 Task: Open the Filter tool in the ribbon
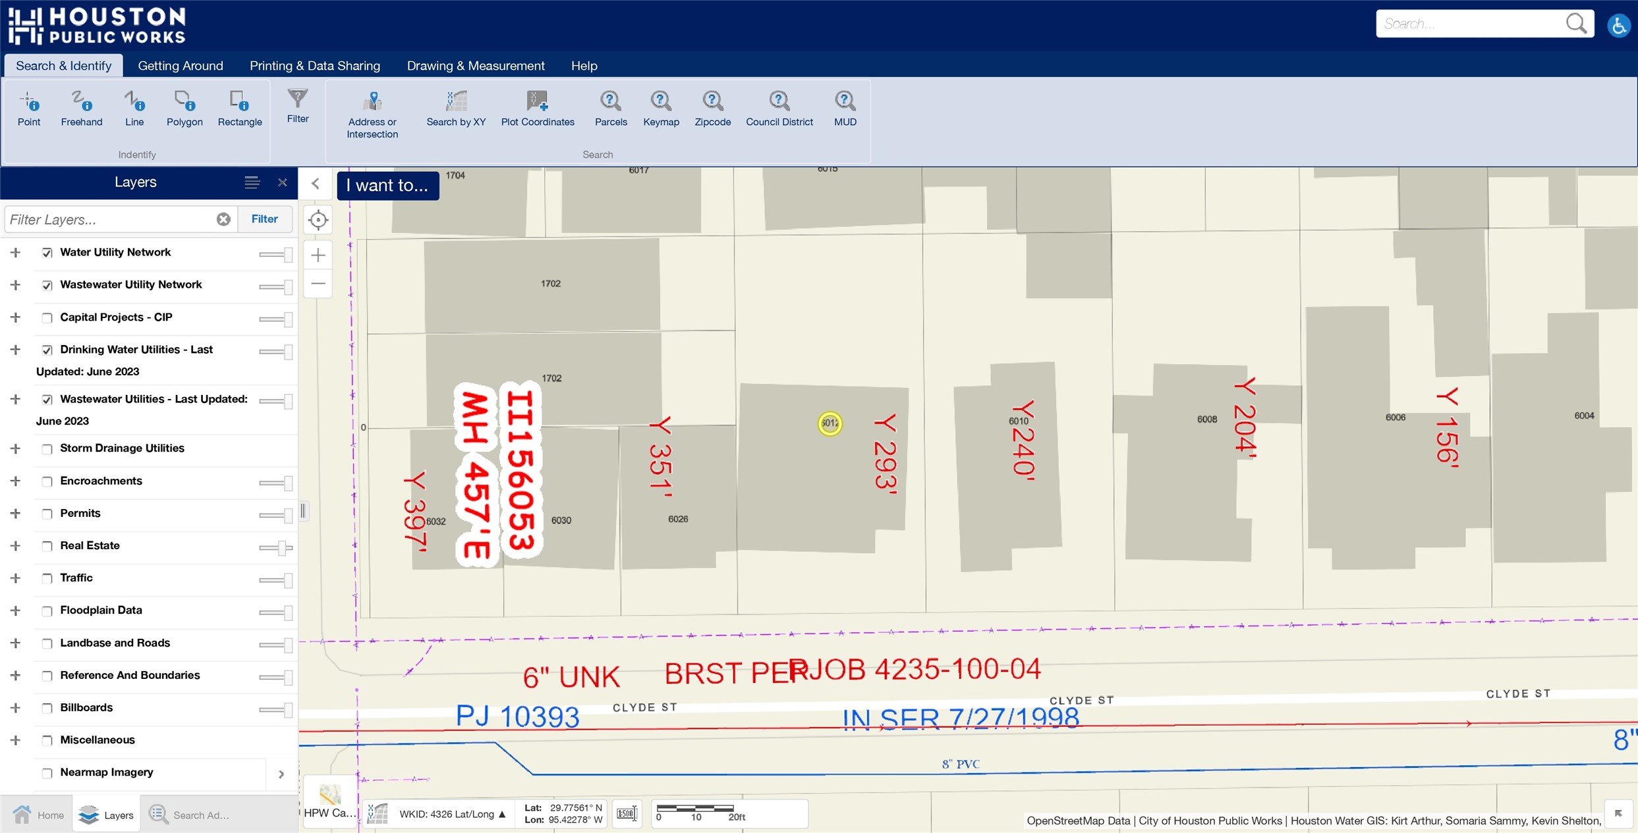[297, 106]
